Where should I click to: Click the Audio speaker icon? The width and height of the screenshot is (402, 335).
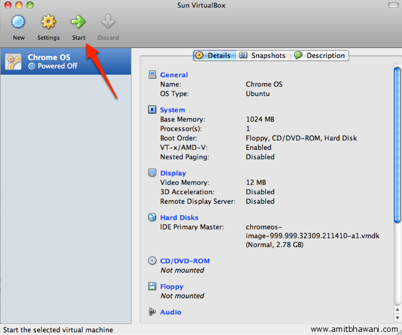click(x=152, y=312)
